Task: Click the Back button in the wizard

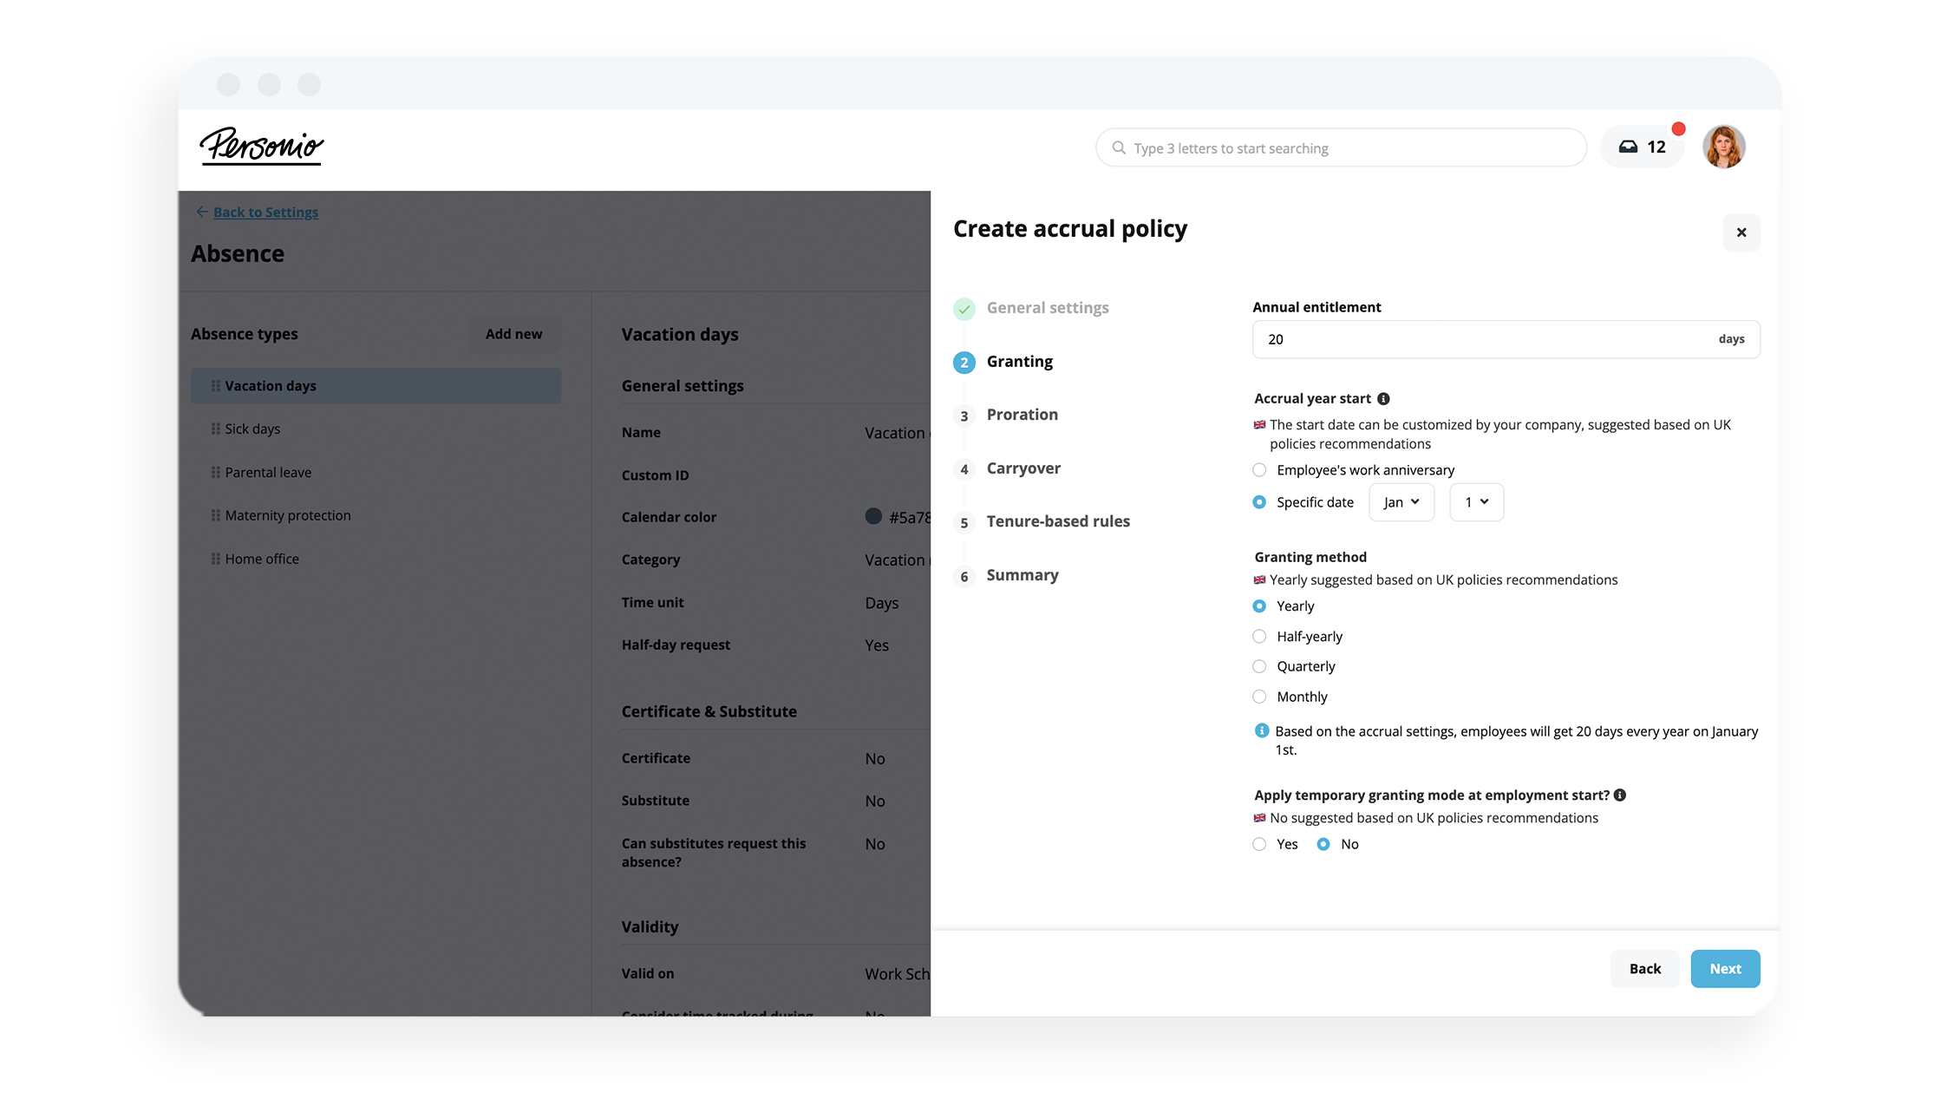Action: coord(1643,968)
